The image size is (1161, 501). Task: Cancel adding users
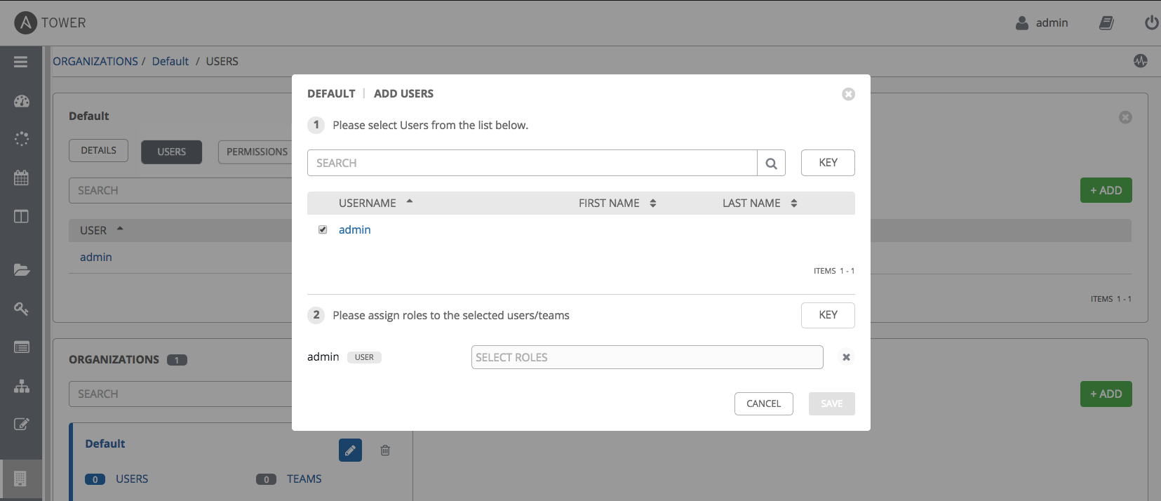click(x=763, y=403)
